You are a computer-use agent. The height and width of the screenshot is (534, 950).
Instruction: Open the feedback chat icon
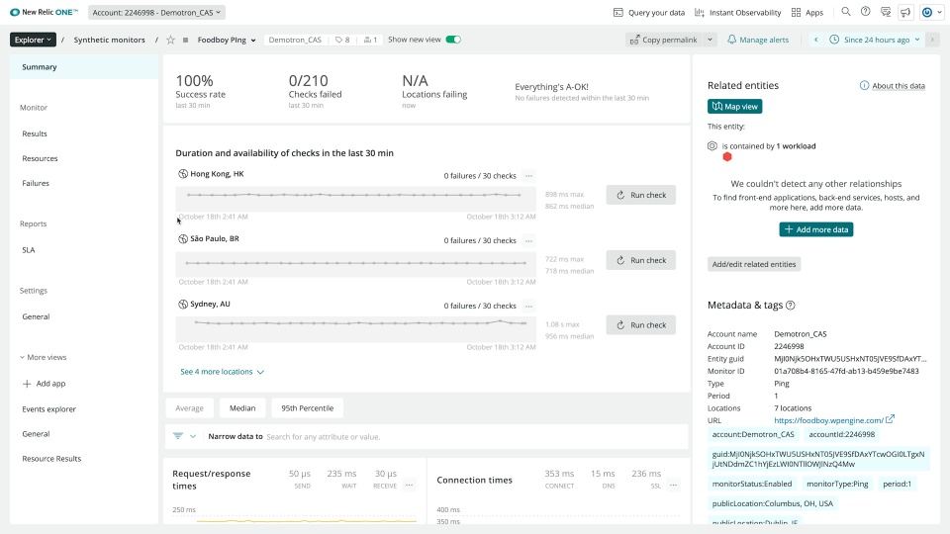[x=886, y=12]
